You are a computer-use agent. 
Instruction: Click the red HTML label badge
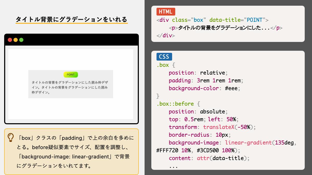[x=166, y=12]
